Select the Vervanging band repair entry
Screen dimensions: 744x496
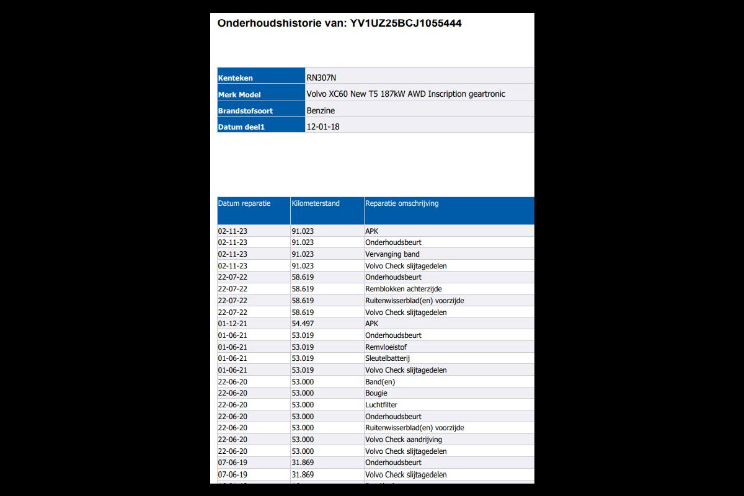click(x=392, y=254)
